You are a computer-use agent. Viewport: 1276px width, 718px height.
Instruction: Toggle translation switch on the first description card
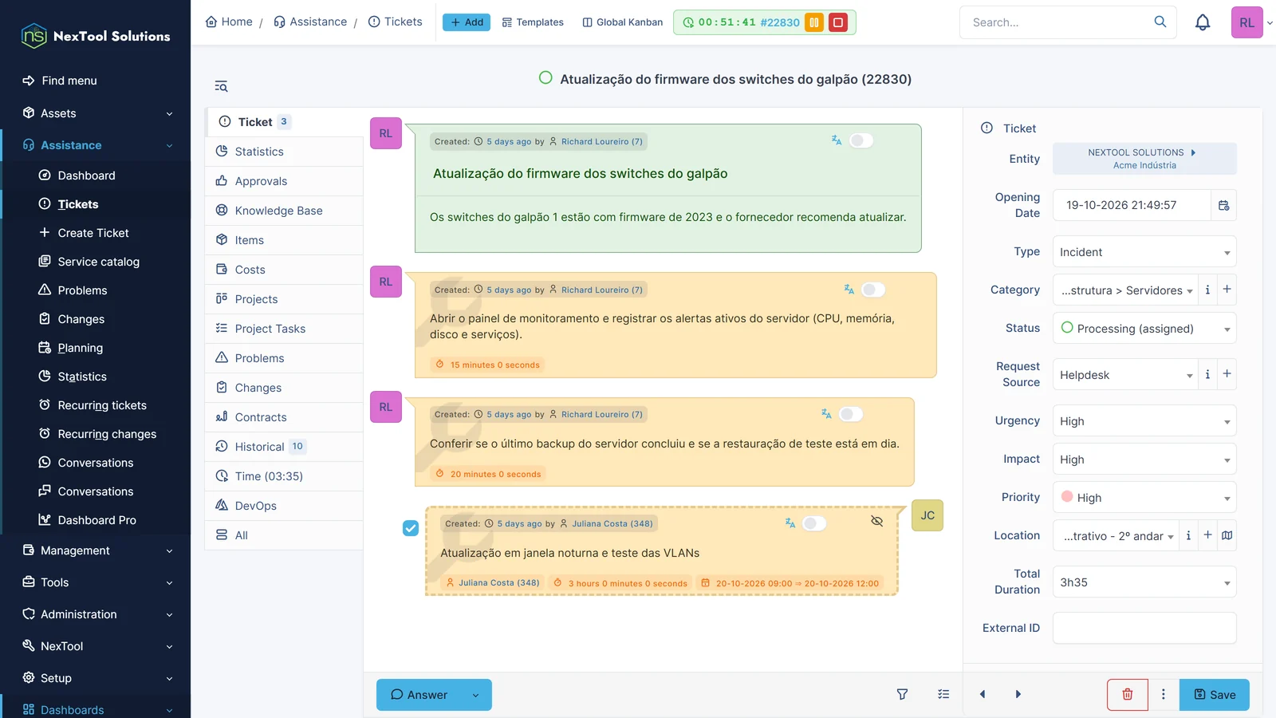[861, 140]
